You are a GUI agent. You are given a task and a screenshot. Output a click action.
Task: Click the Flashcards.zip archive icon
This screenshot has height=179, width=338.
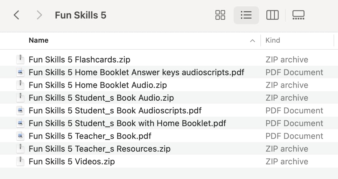pos(20,60)
